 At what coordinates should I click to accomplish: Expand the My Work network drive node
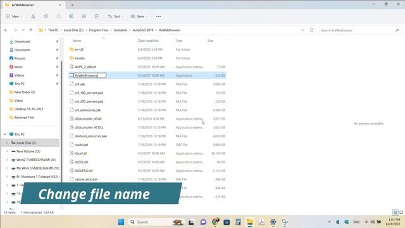pyautogui.click(x=7, y=168)
